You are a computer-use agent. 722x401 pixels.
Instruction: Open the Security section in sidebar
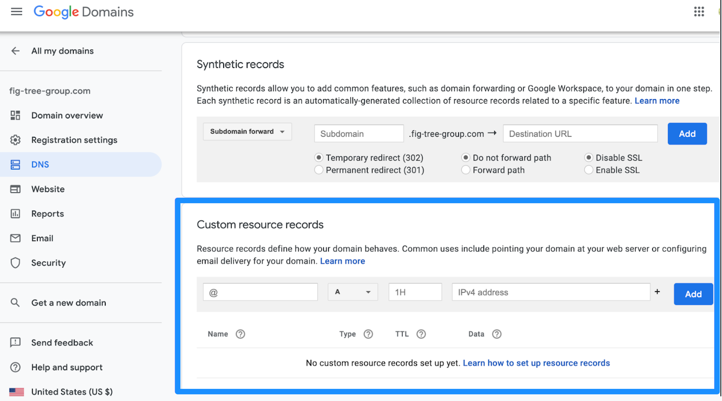click(48, 263)
